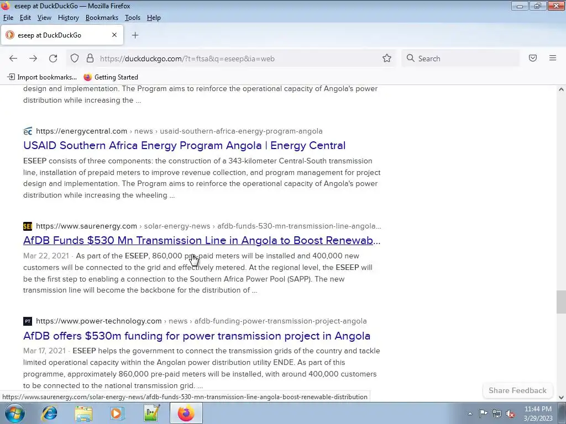566x424 pixels.
Task: Open the Tools menu
Action: tap(133, 18)
